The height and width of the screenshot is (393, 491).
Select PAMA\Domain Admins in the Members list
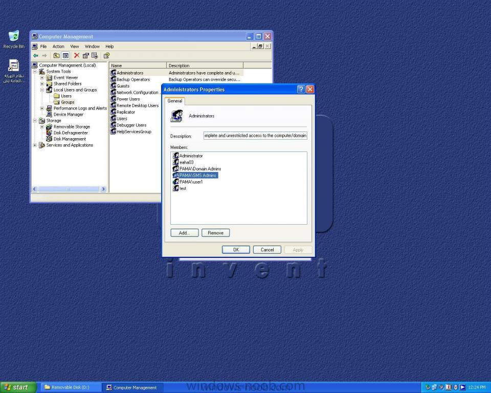200,169
